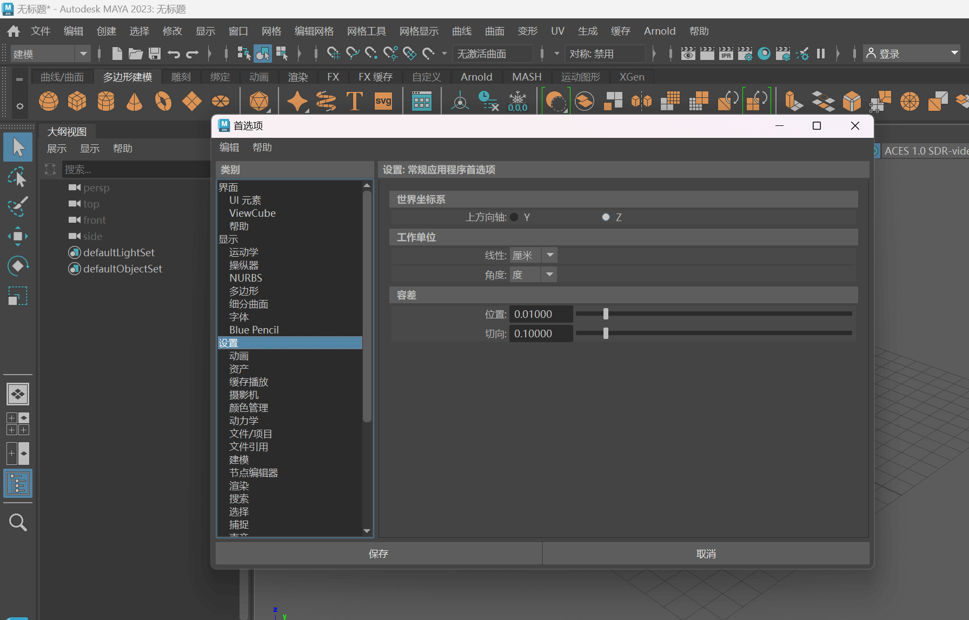
Task: Open 编辑 menu in Preferences window
Action: tap(229, 147)
